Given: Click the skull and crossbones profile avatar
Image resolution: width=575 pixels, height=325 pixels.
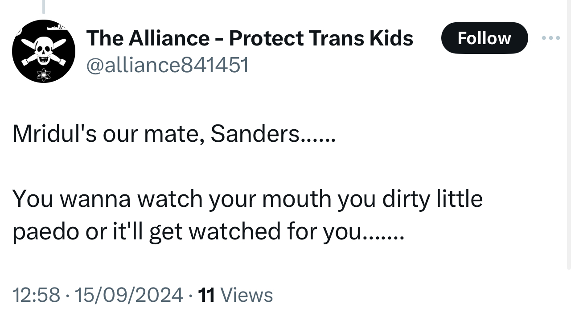Looking at the screenshot, I should pyautogui.click(x=43, y=51).
